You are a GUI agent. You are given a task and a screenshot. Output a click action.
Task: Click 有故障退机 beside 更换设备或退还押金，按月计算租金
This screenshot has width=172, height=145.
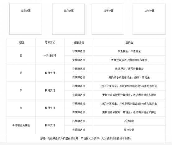(79, 77)
